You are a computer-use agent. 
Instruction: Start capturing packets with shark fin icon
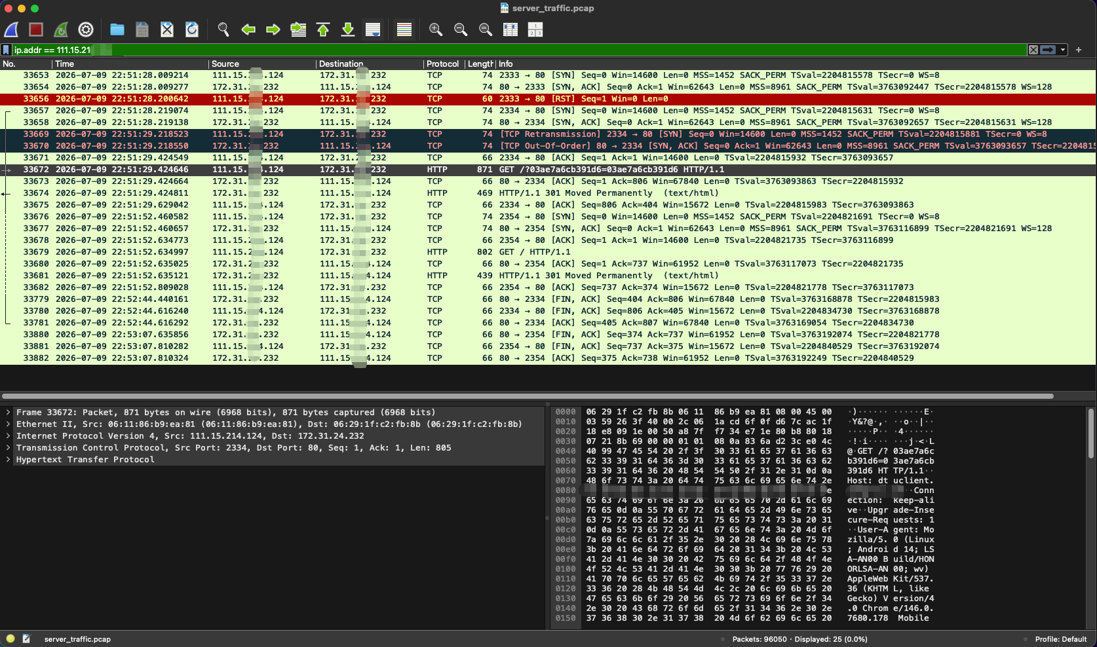11,29
